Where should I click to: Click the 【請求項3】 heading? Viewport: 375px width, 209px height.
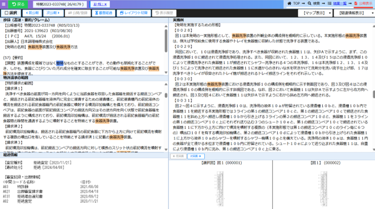click(x=14, y=142)
